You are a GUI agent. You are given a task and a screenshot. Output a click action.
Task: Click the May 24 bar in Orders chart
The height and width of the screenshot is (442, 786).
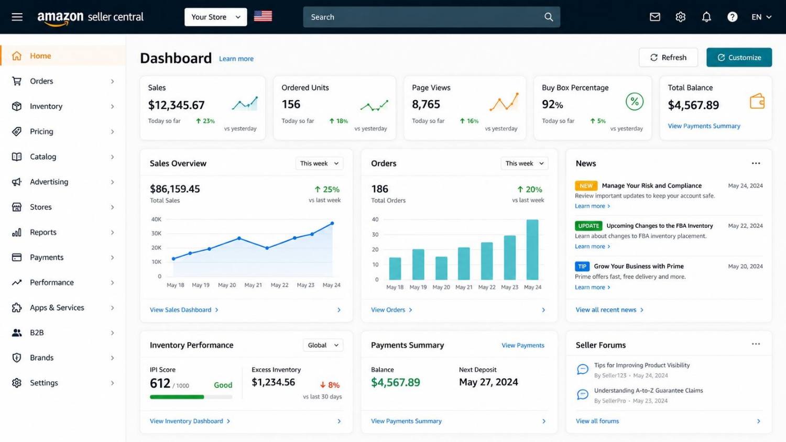[x=532, y=250]
